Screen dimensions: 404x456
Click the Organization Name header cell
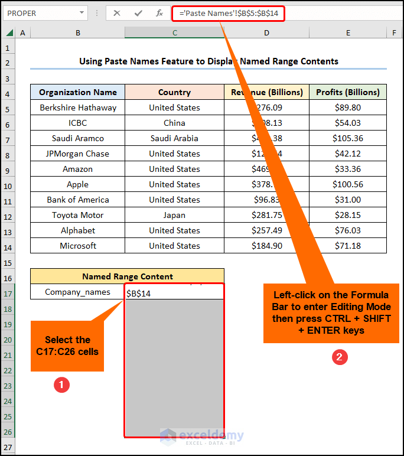pos(77,92)
